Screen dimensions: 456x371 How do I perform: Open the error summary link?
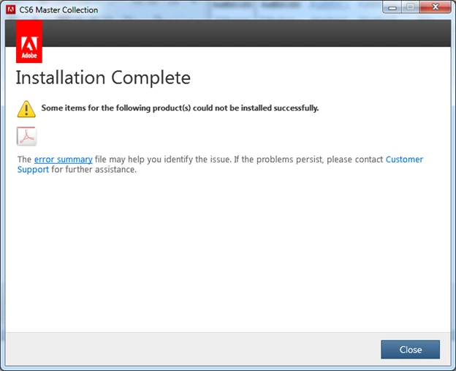click(64, 160)
